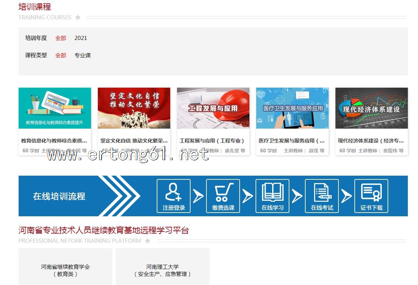Screen dimensions: 418x285
Task: Open the 河南理工大学 (安全生产、应急管理) platform button
Action: [162, 270]
